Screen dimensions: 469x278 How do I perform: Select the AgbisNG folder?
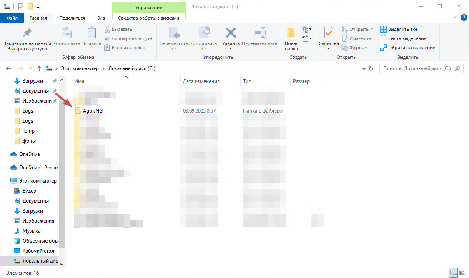click(x=93, y=110)
